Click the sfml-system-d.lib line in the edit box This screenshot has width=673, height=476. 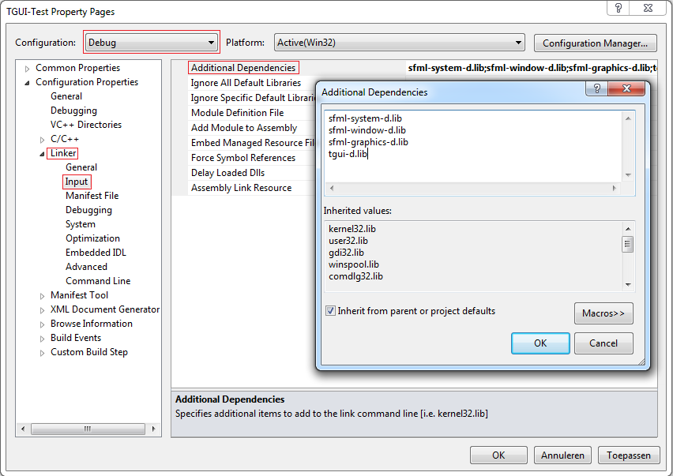365,118
